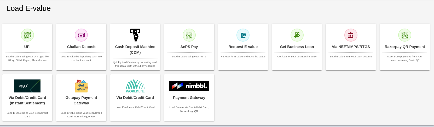The image size is (434, 127).
Task: Open the Getepay Payment Gateway title
Action: (81, 100)
